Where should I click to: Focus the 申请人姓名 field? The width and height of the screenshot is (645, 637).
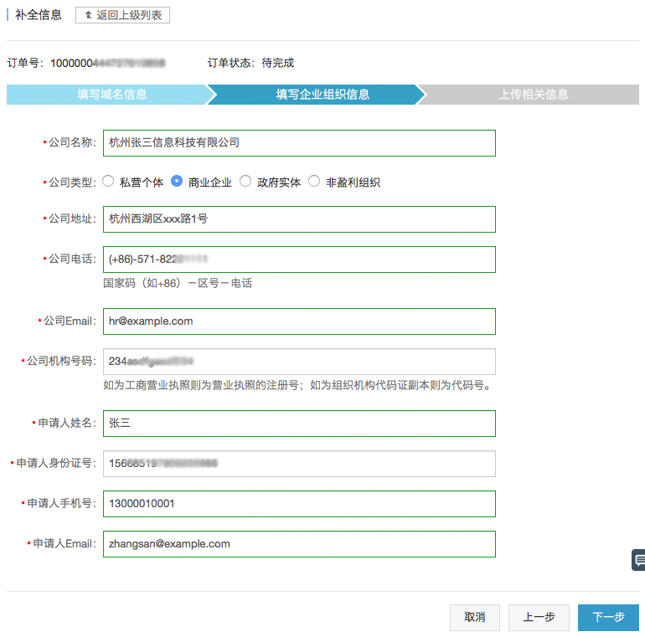[x=299, y=424]
